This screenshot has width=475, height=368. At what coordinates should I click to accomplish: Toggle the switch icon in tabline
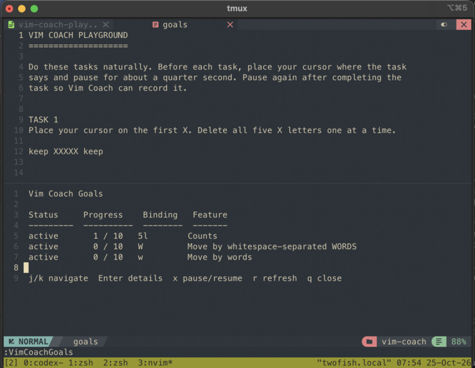pyautogui.click(x=444, y=24)
